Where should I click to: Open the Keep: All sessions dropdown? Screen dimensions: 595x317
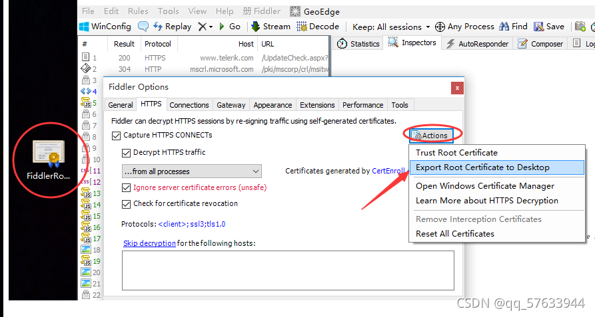coord(391,27)
